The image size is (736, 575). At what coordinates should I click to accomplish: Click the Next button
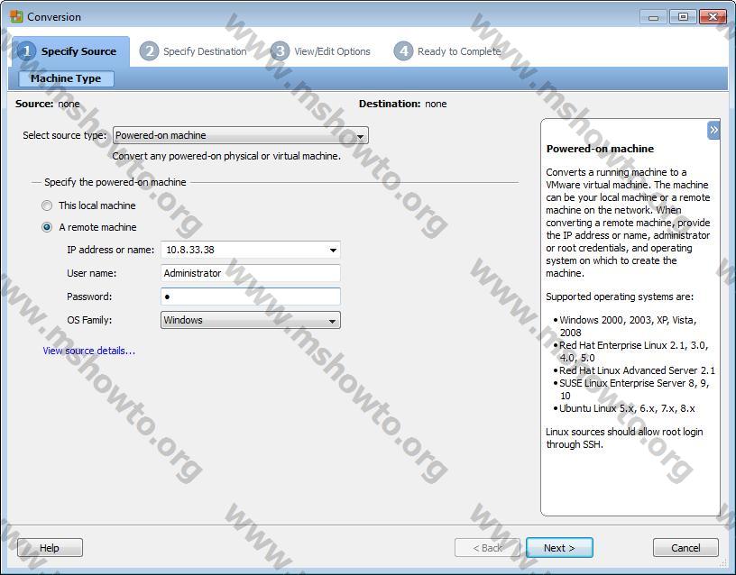pyautogui.click(x=559, y=548)
